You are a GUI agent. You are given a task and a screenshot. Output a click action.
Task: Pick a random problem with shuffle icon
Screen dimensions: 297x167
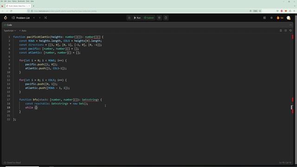[45, 18]
